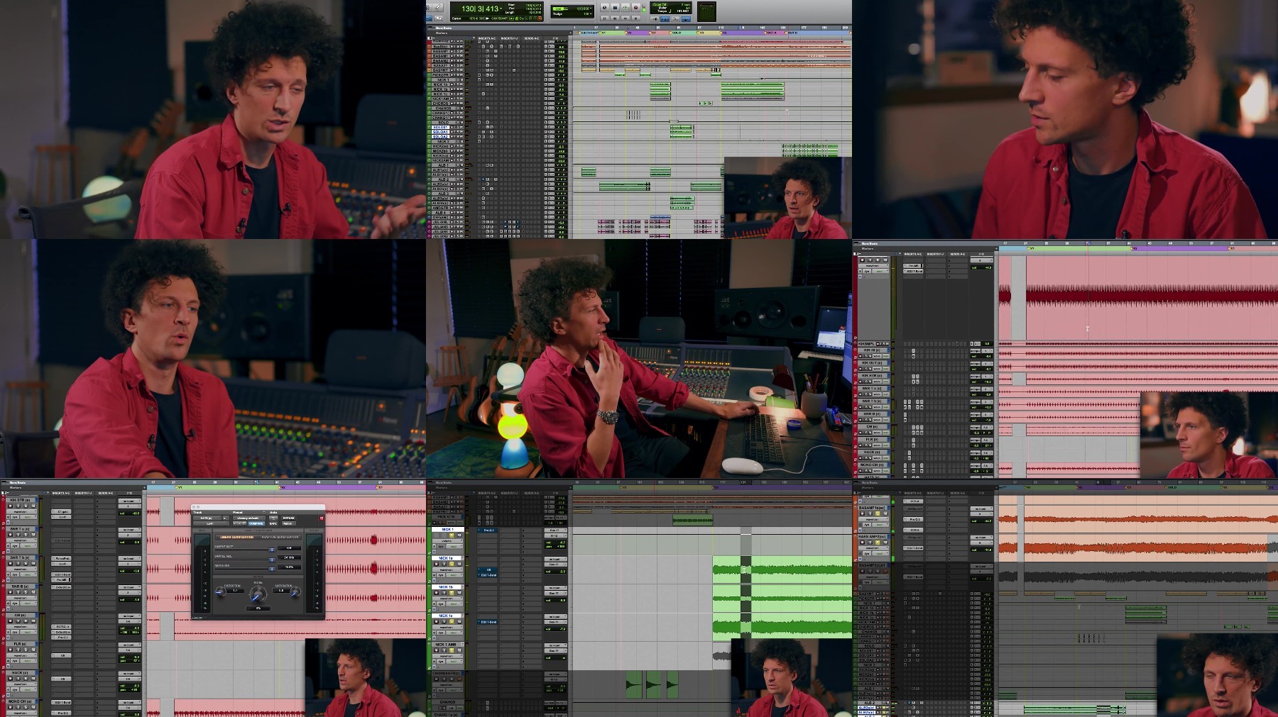Select the NICK 1 AMB track name in the green waveform frame

446,645
